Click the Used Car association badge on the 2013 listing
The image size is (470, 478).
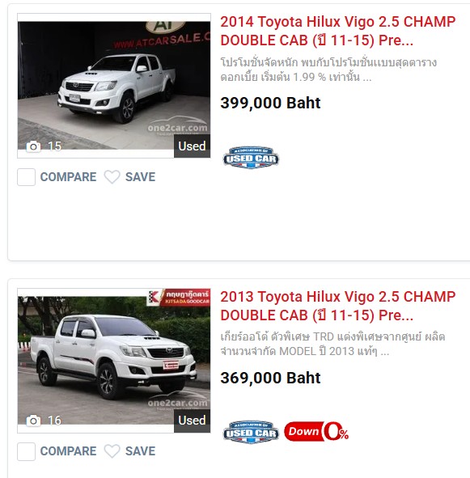click(251, 432)
